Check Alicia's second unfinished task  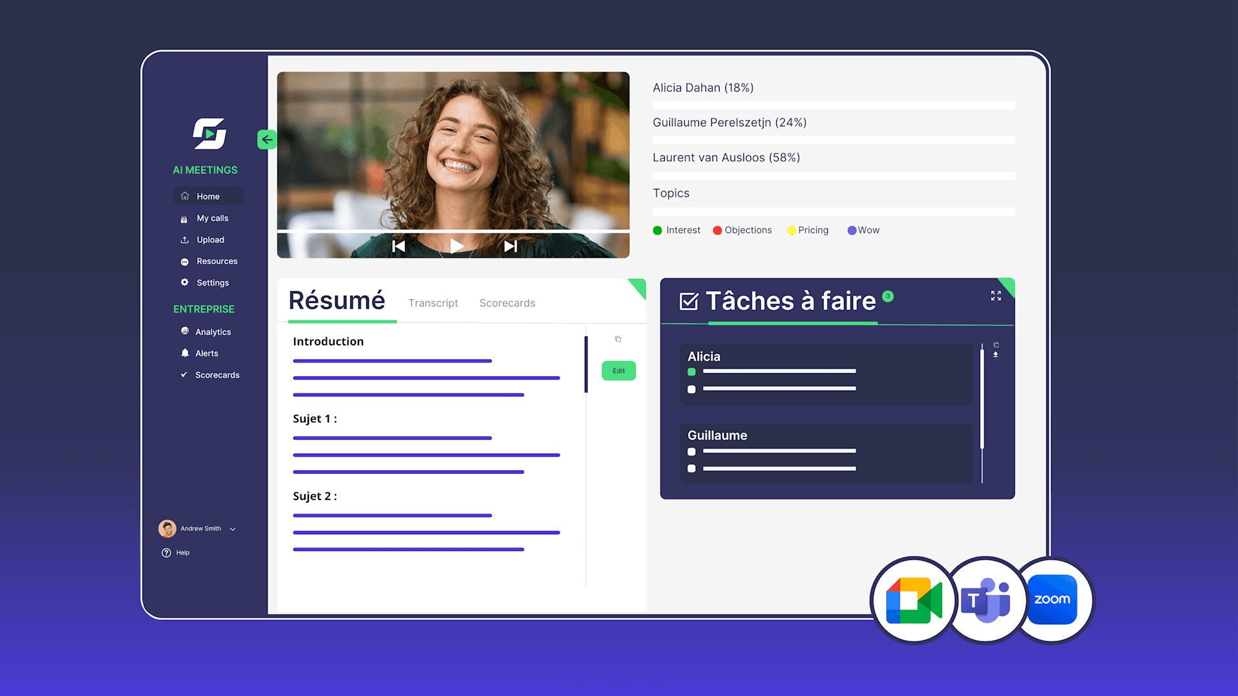point(691,389)
